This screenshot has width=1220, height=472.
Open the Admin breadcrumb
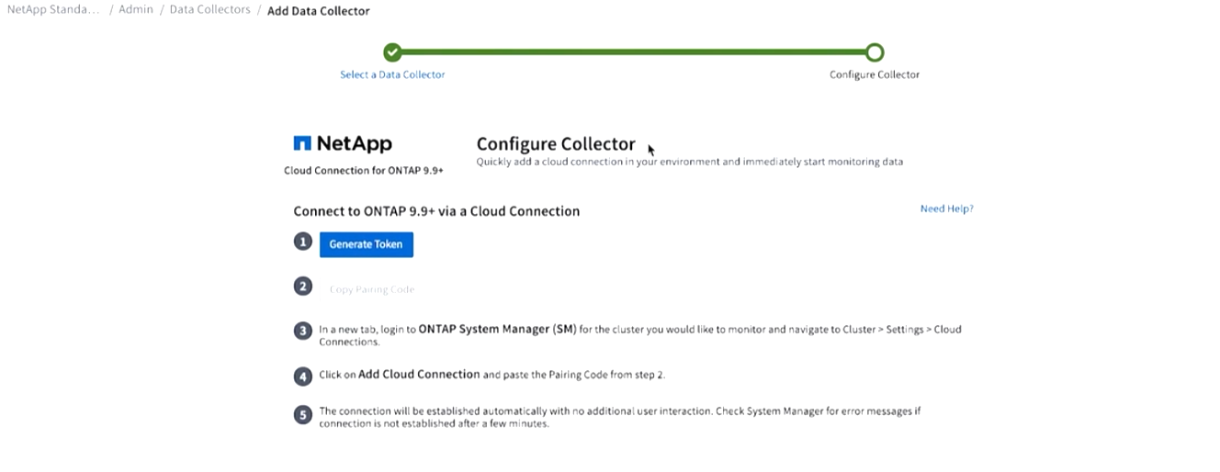(x=136, y=10)
